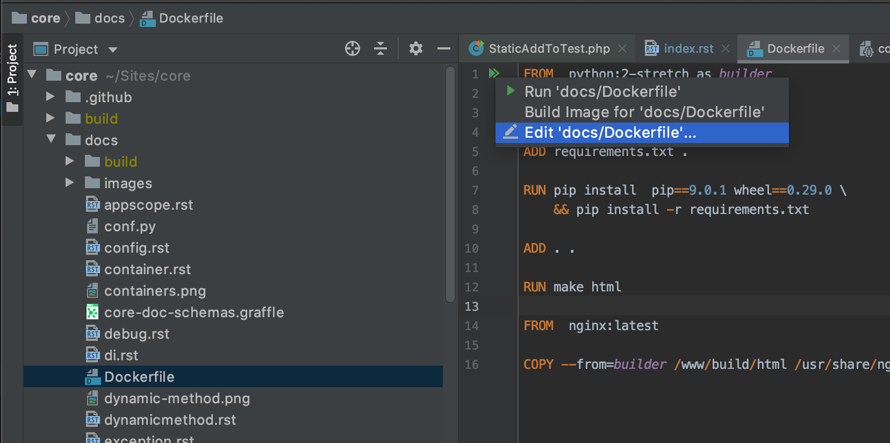Expand the top-level build folder arrow
The width and height of the screenshot is (890, 443).
pyautogui.click(x=51, y=118)
